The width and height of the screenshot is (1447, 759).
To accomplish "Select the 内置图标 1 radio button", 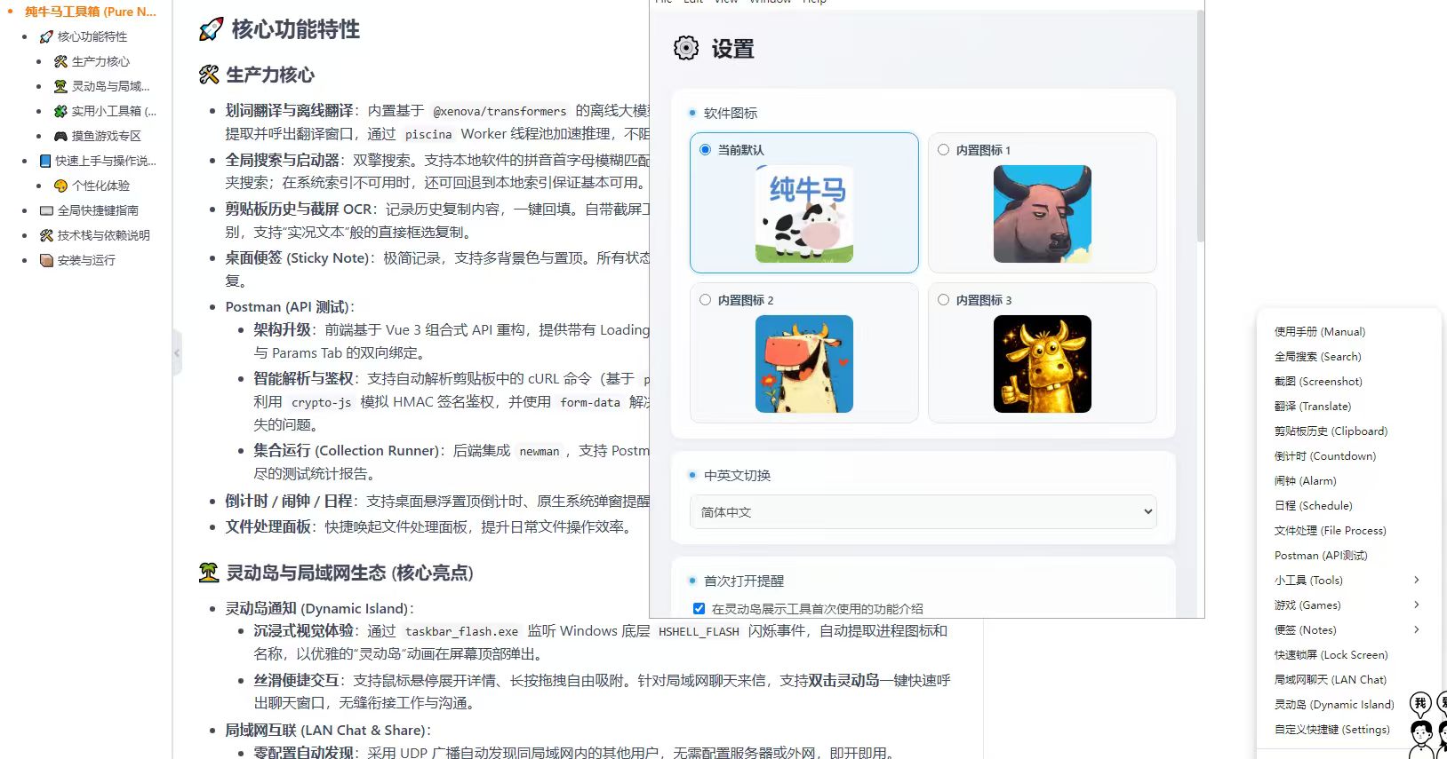I will [x=944, y=150].
